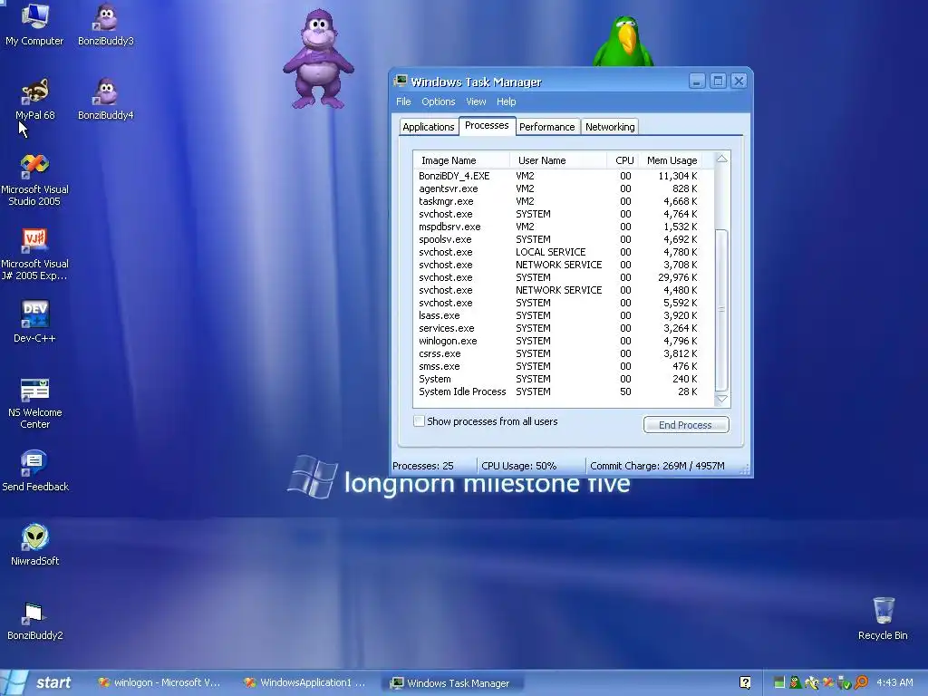Click the question mark help taskbar icon
Screen dimensions: 928x696
pos(745,682)
